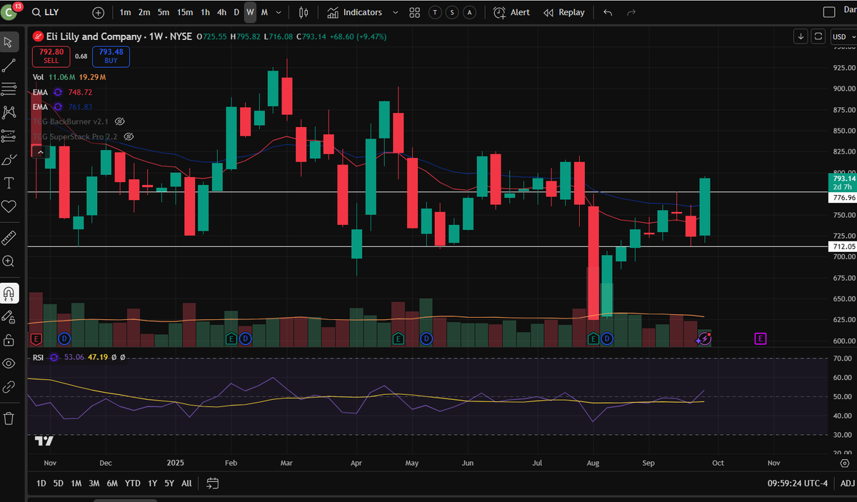This screenshot has height=502, width=857.
Task: Toggle magnet mode for drawings
Action: tap(9, 293)
